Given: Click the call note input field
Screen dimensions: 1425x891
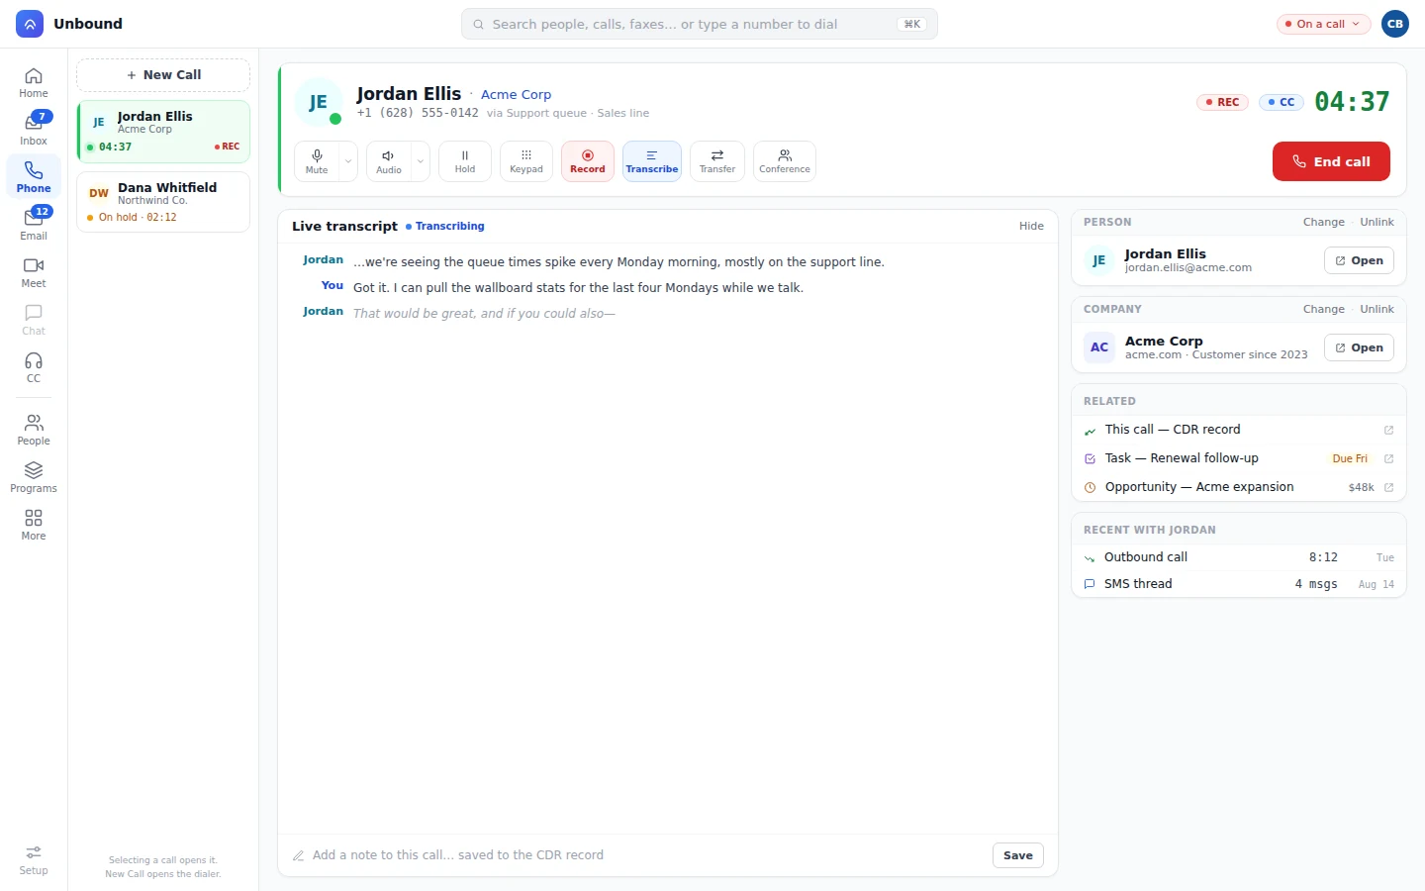Looking at the screenshot, I should tap(648, 855).
